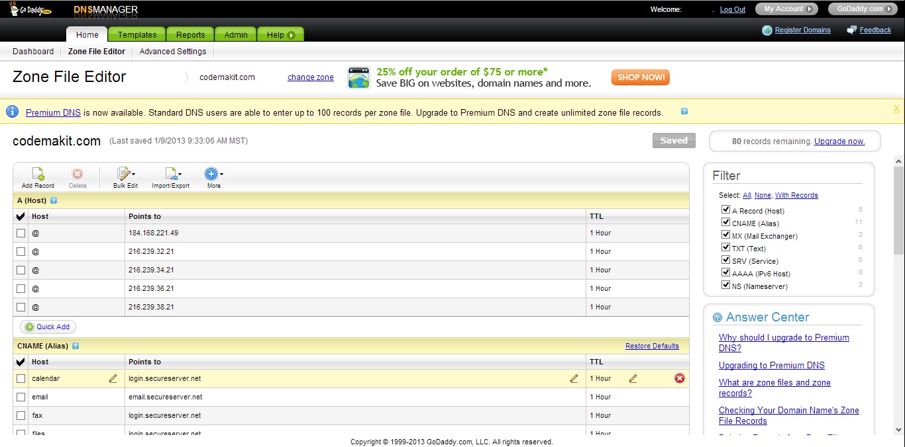Toggle SRV (Service) filter checkbox
This screenshot has width=905, height=447.
[725, 260]
